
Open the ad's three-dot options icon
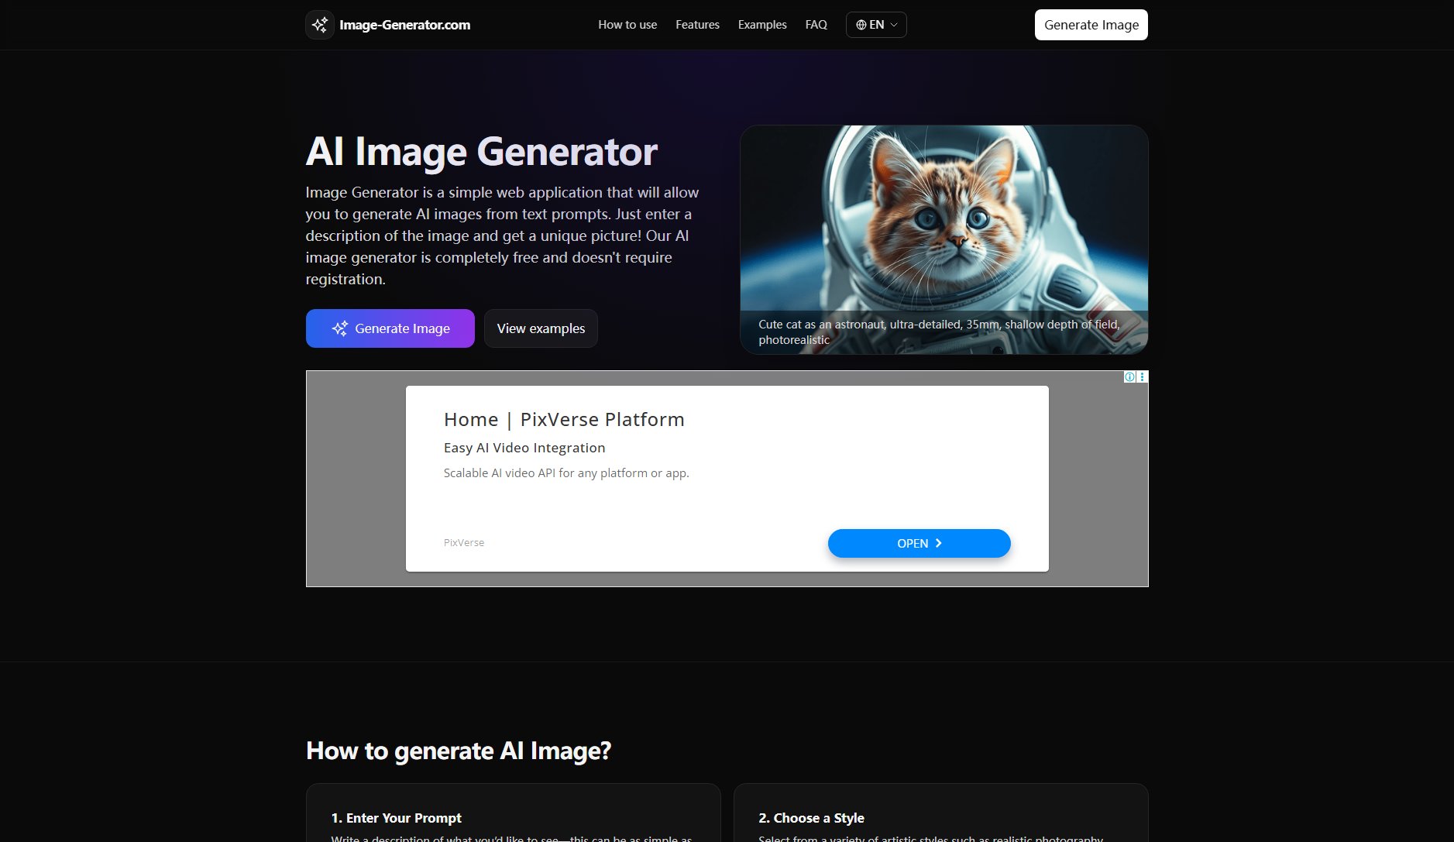pyautogui.click(x=1141, y=376)
